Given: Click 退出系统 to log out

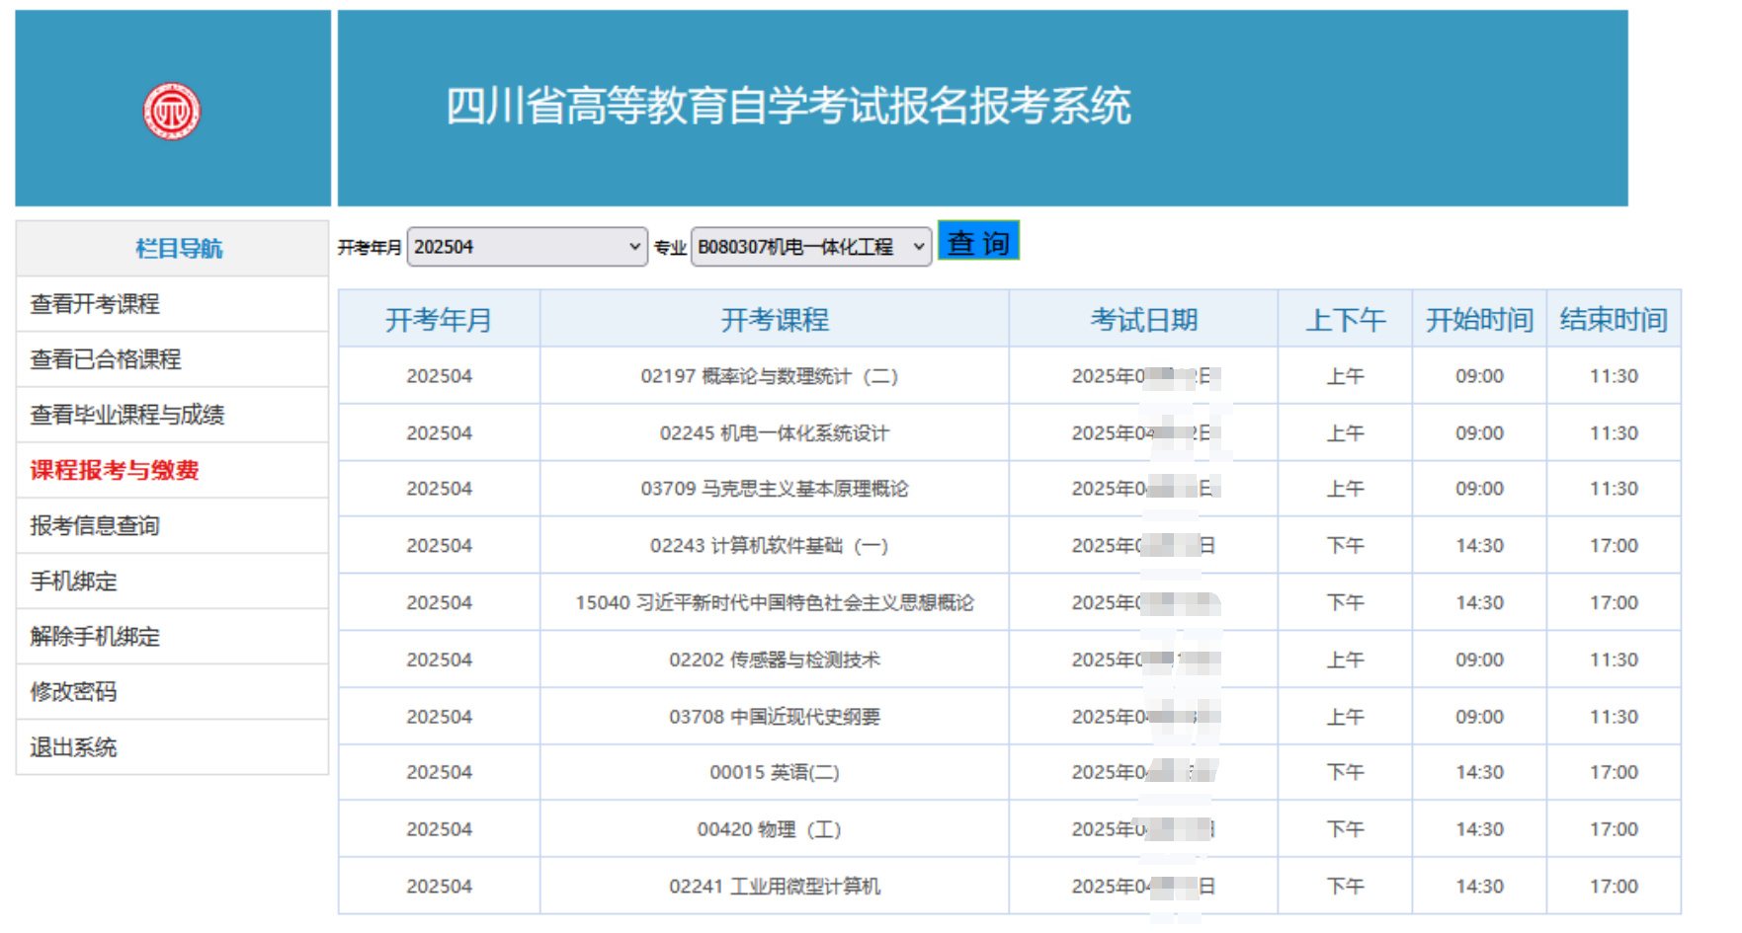Looking at the screenshot, I should tap(74, 747).
